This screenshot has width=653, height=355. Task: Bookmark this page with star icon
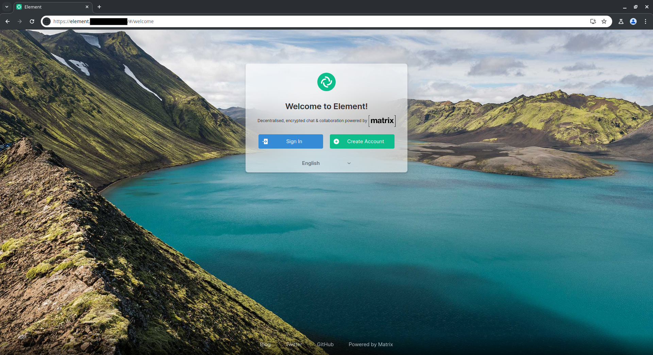pos(604,21)
